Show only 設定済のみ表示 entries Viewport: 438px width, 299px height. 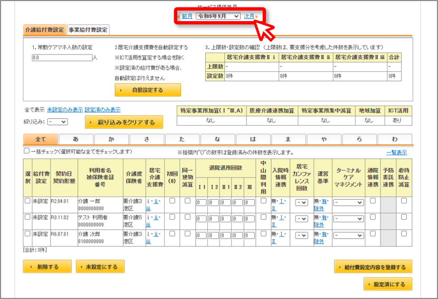[x=102, y=110]
